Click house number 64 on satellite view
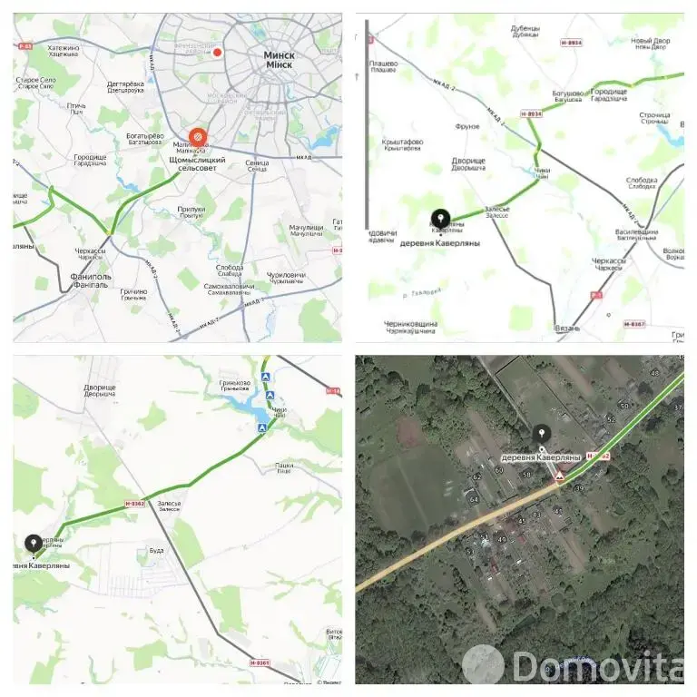 [474, 500]
